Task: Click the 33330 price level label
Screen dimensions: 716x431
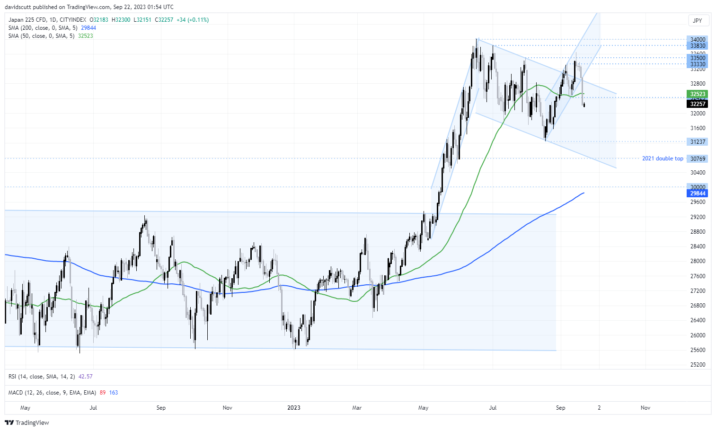Action: tap(698, 64)
